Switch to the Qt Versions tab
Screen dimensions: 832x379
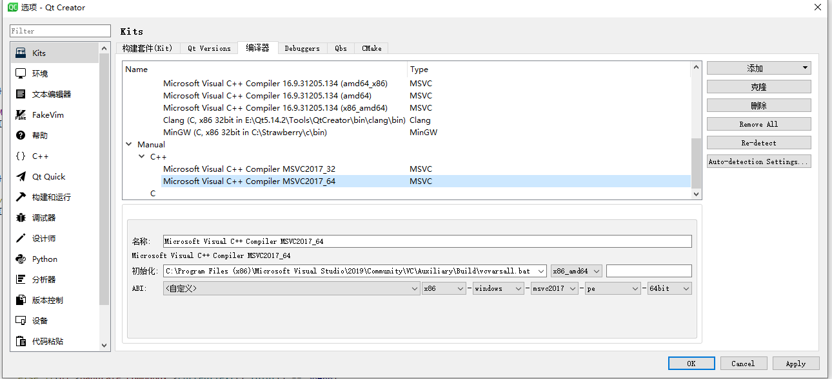click(209, 48)
